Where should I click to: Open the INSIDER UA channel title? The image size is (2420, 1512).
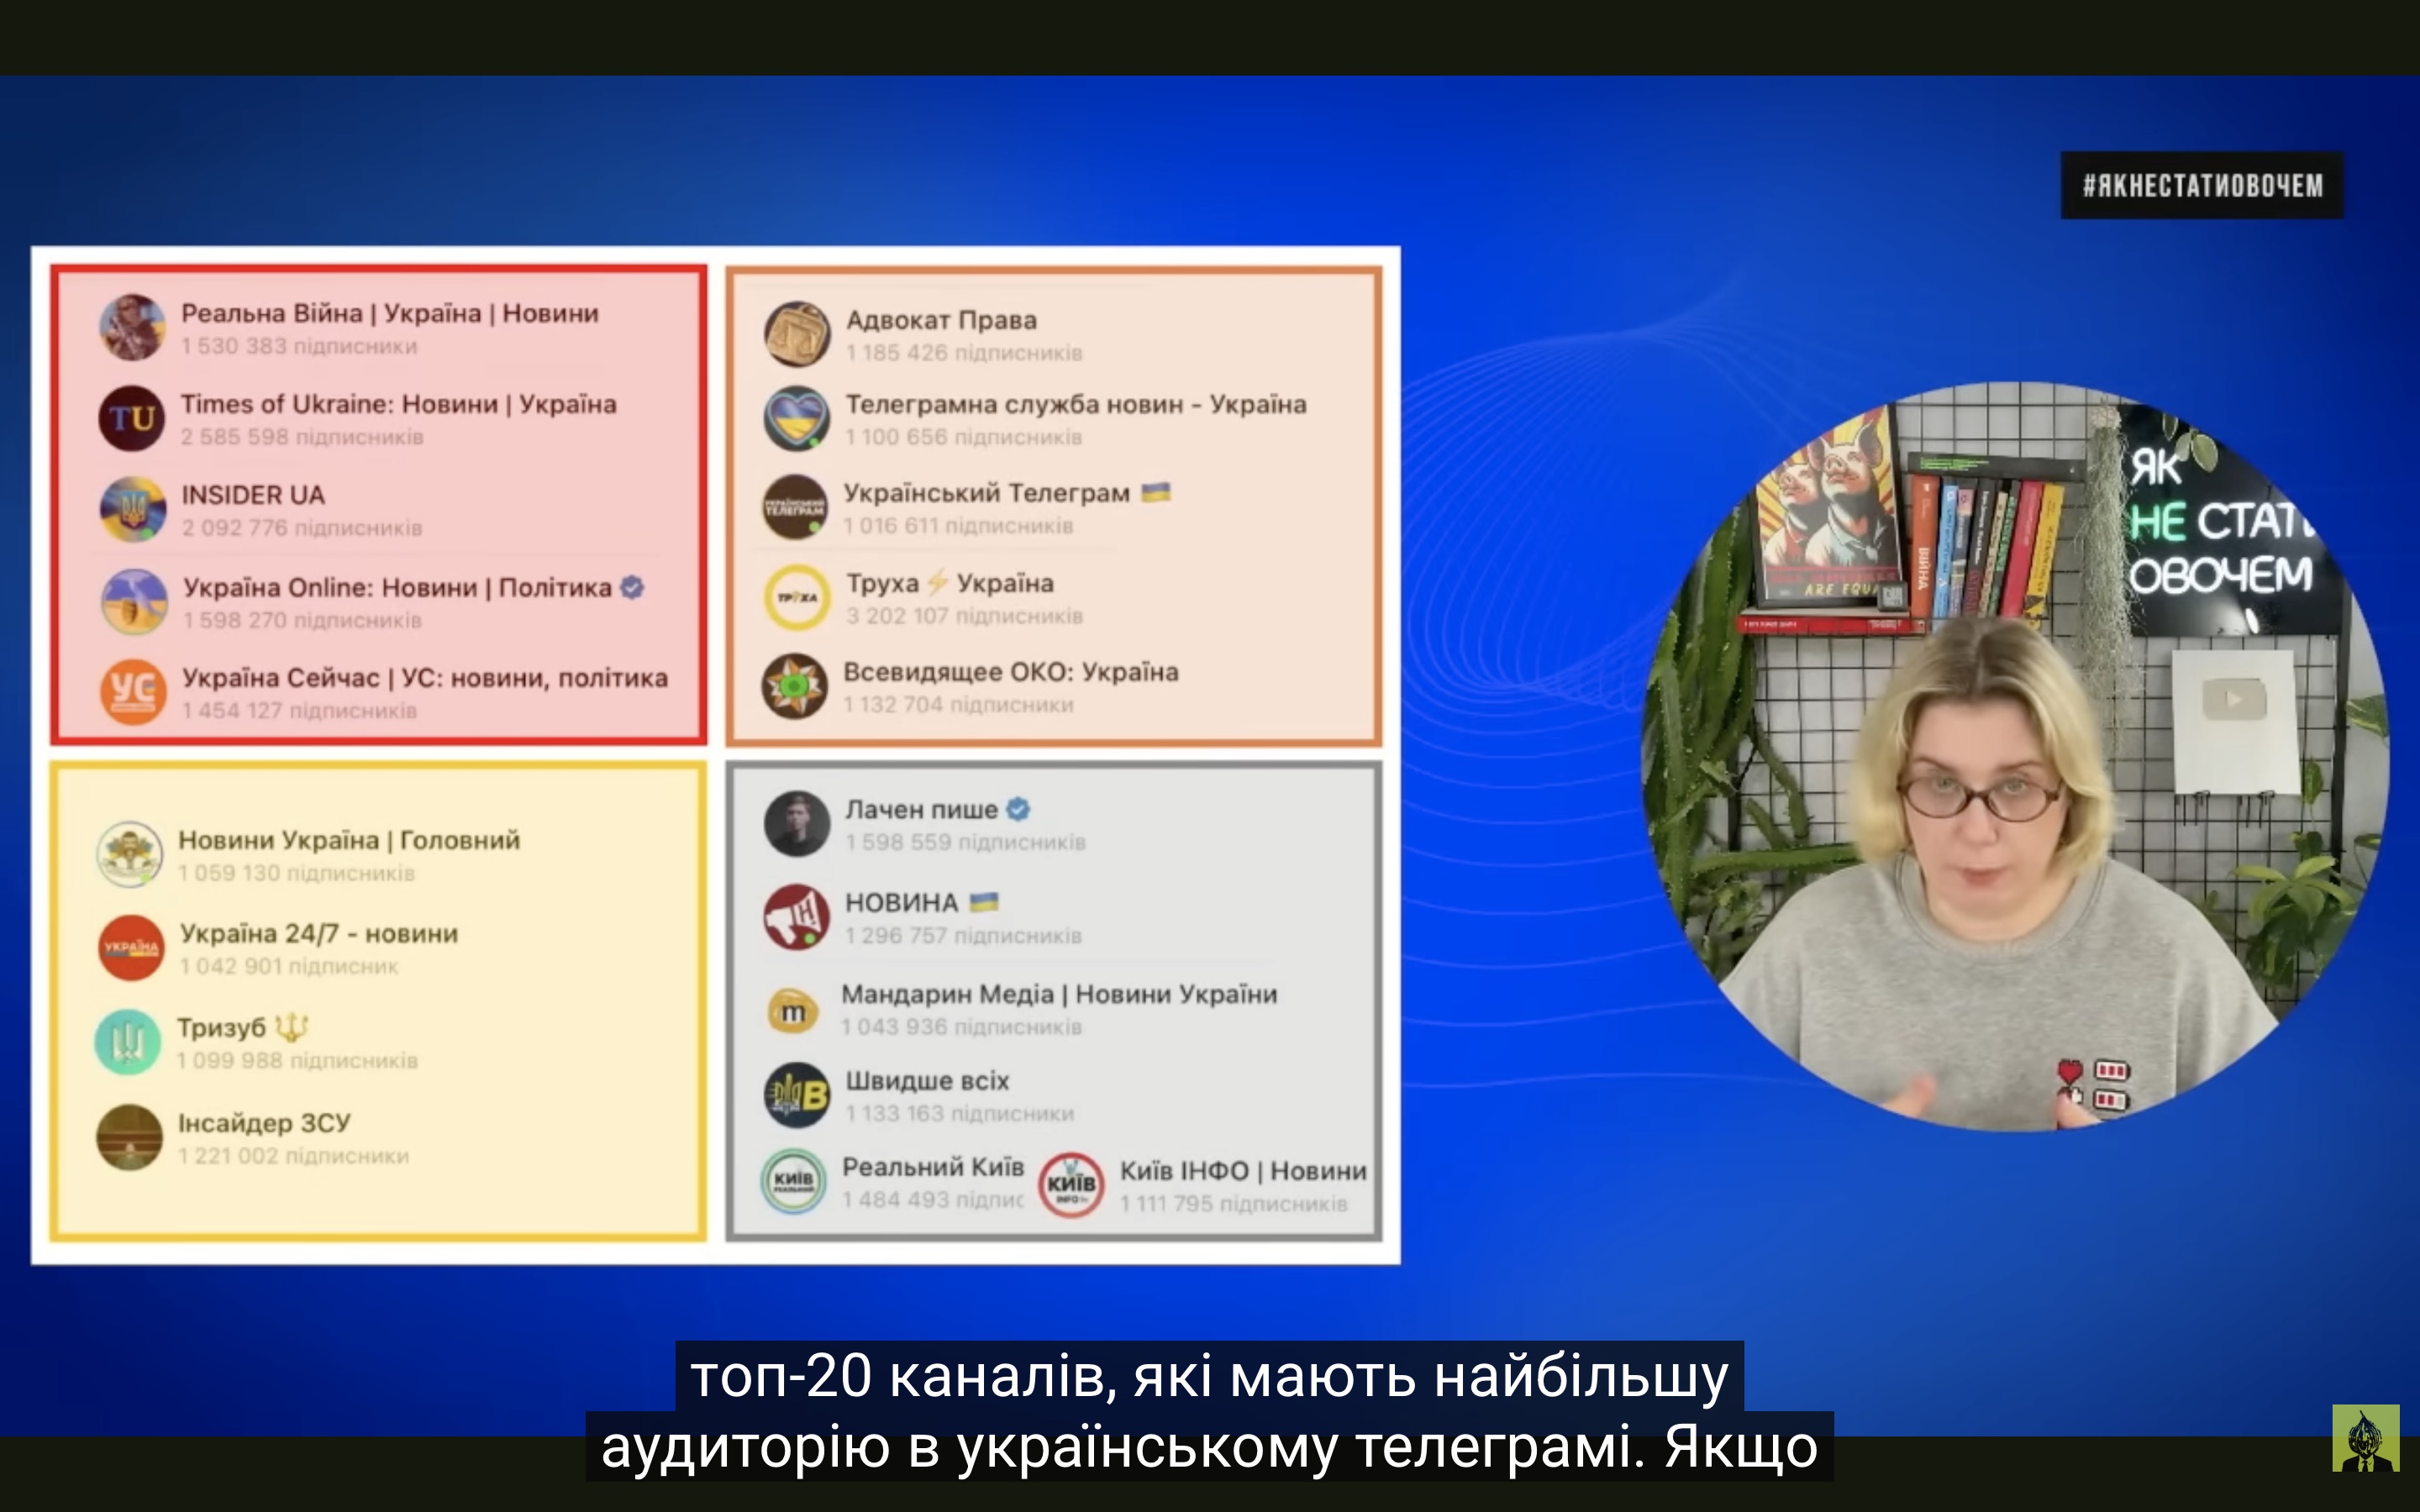[x=253, y=495]
